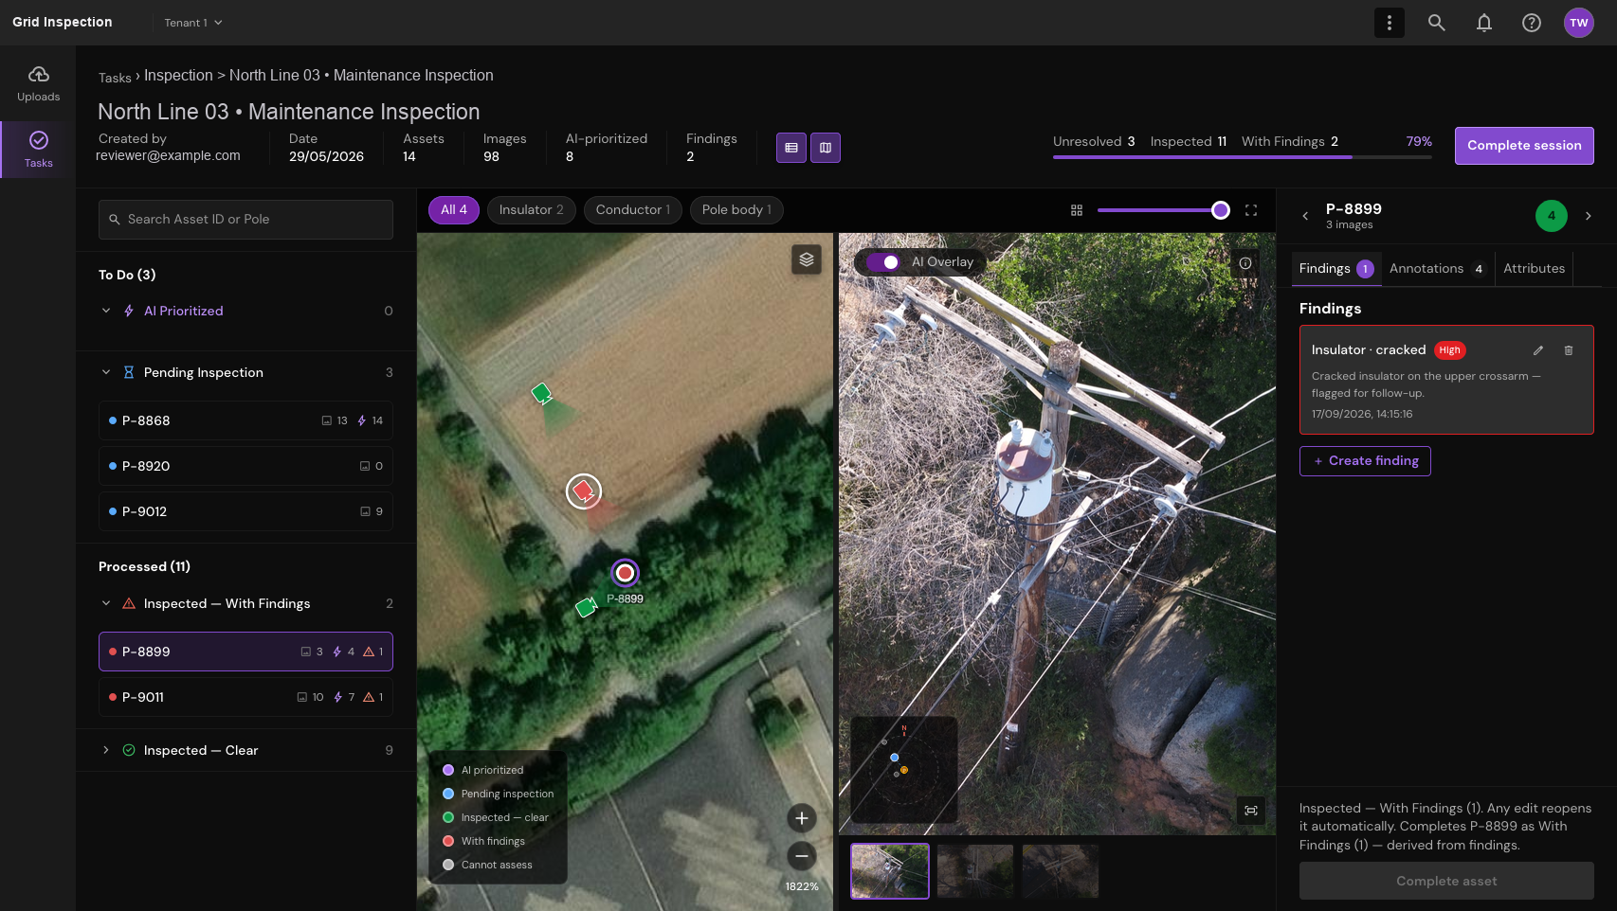This screenshot has width=1617, height=911.
Task: Open the Inspection breadcrumb link
Action: pyautogui.click(x=178, y=76)
